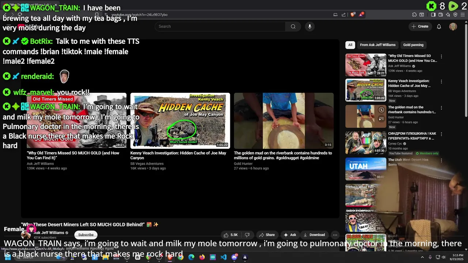Click the dislike thumbs-down button
Screen dimensions: 468x263
(247, 235)
